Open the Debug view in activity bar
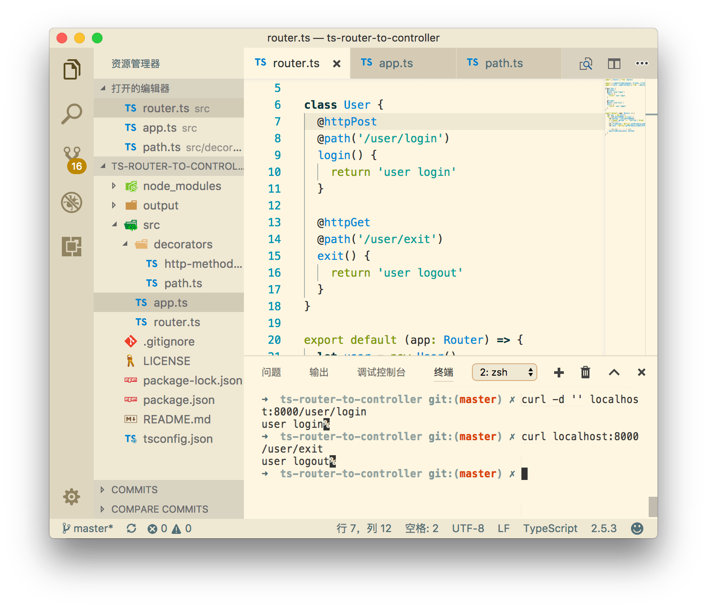707x609 pixels. coord(72,202)
